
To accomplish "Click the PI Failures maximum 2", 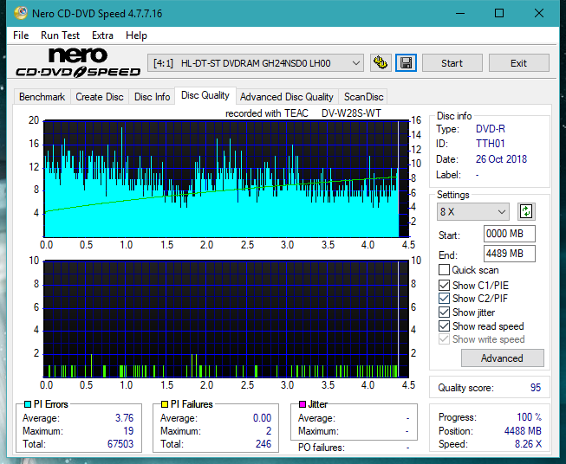I will point(269,430).
